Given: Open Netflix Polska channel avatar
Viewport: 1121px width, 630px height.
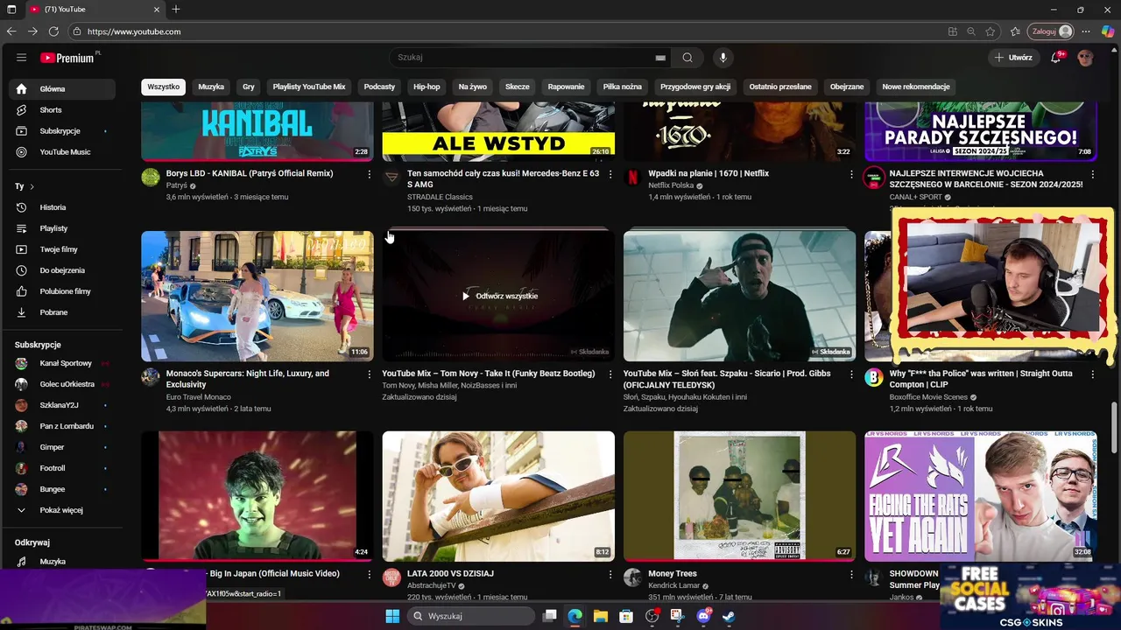Looking at the screenshot, I should pos(632,178).
